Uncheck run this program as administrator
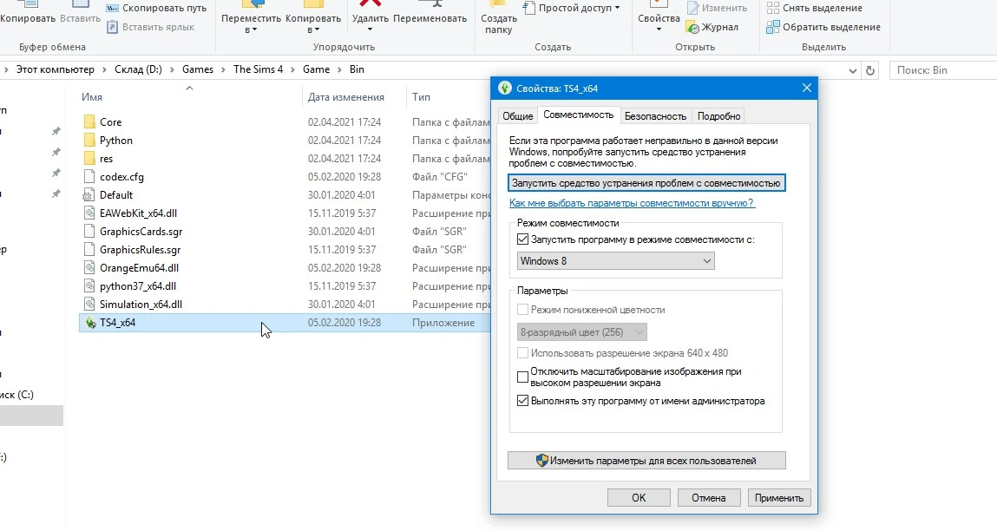 (522, 401)
